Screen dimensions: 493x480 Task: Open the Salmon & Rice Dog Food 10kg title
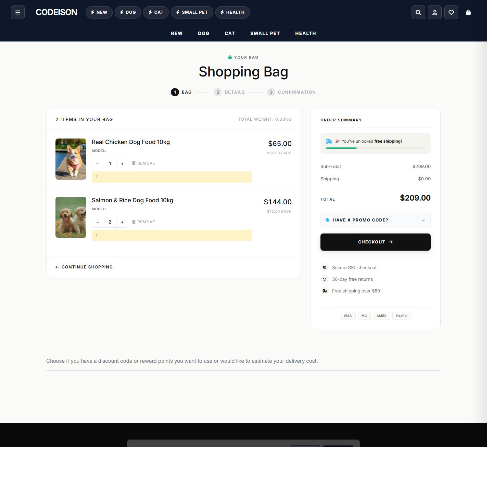(132, 200)
